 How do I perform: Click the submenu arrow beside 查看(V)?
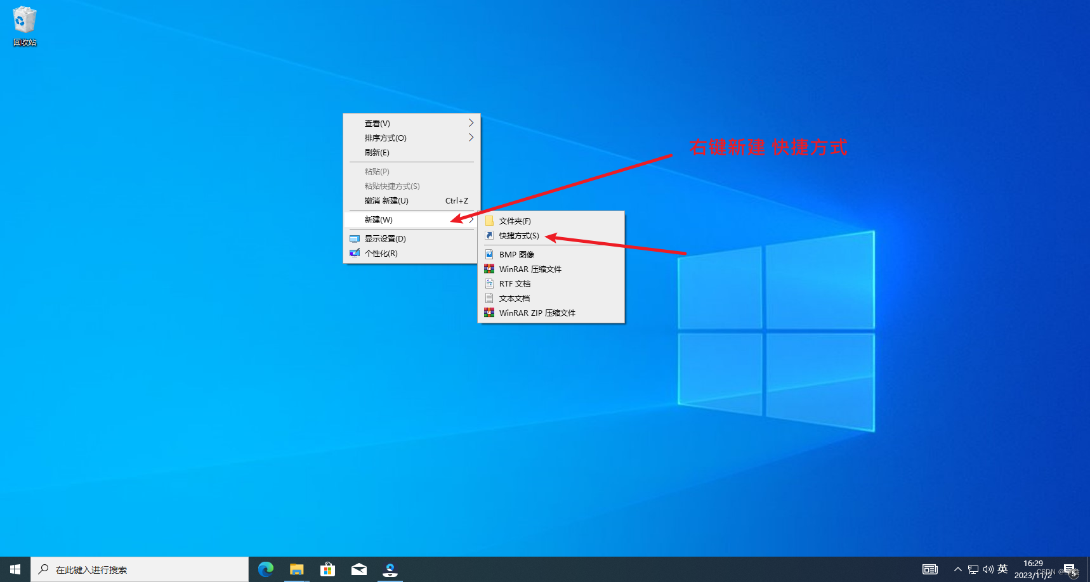pyautogui.click(x=471, y=123)
